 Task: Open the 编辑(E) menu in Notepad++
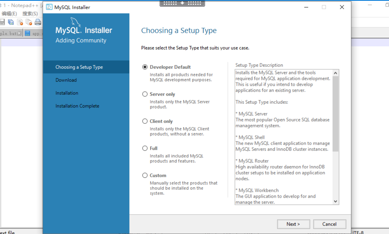pyautogui.click(x=9, y=14)
